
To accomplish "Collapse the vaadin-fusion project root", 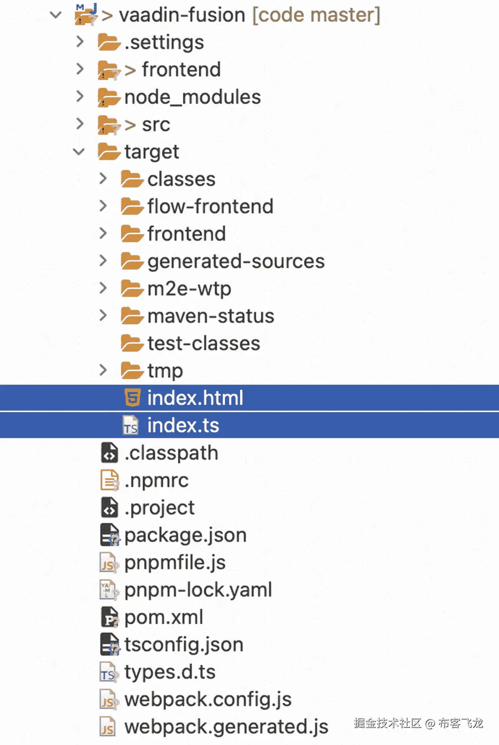I will pos(56,15).
